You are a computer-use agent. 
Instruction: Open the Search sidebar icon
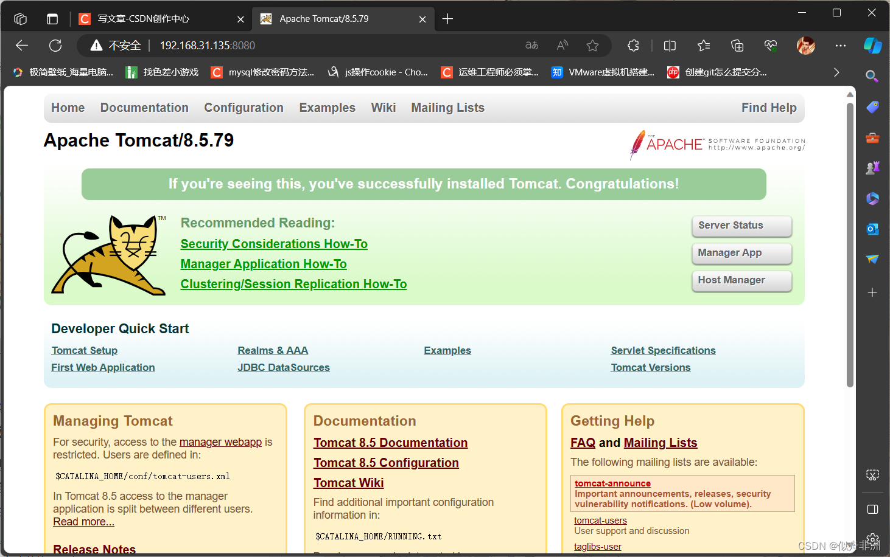pyautogui.click(x=872, y=75)
